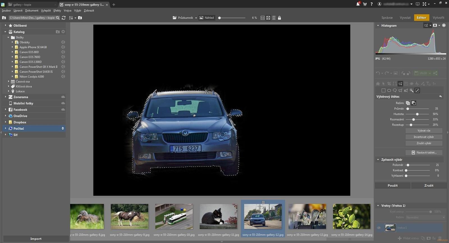The image size is (449, 243).
Task: Click the share icon next to Uložit
Action: coord(435,73)
